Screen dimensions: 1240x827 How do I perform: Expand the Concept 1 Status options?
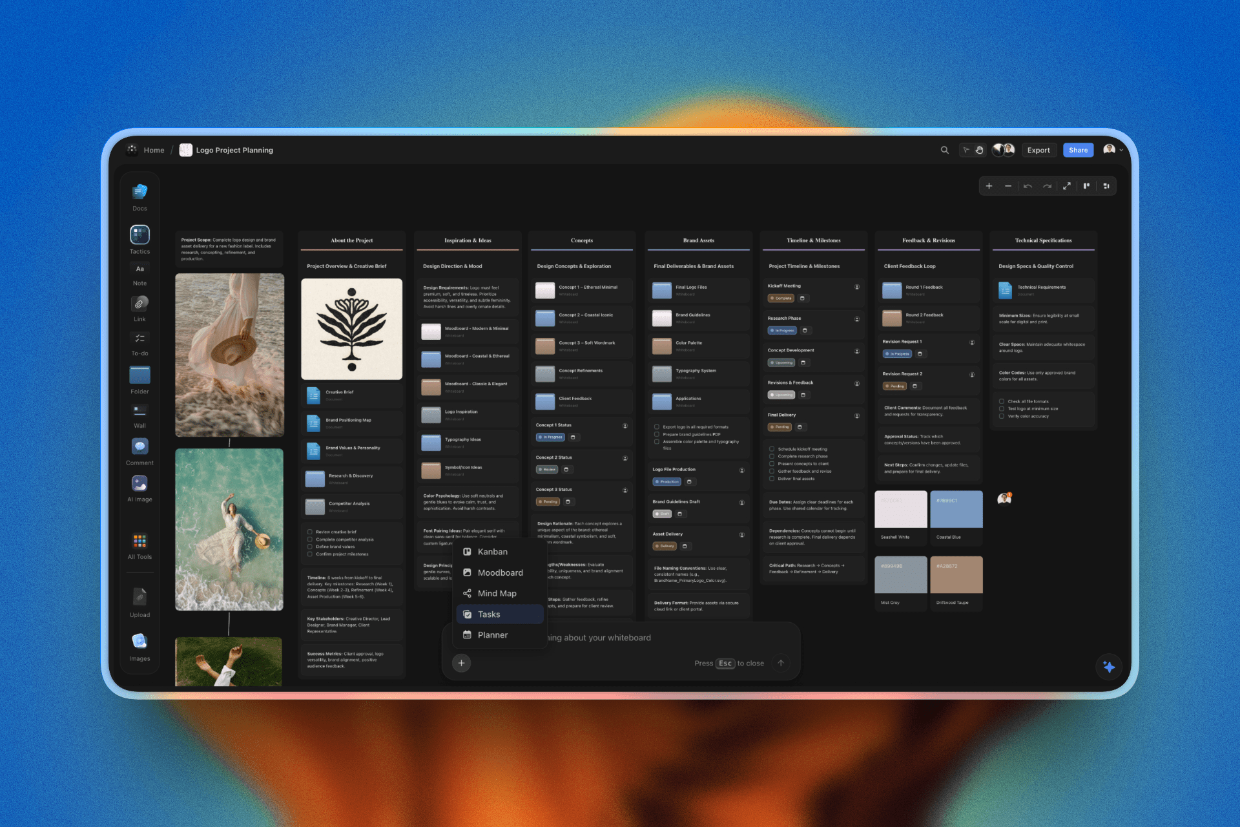tap(625, 426)
